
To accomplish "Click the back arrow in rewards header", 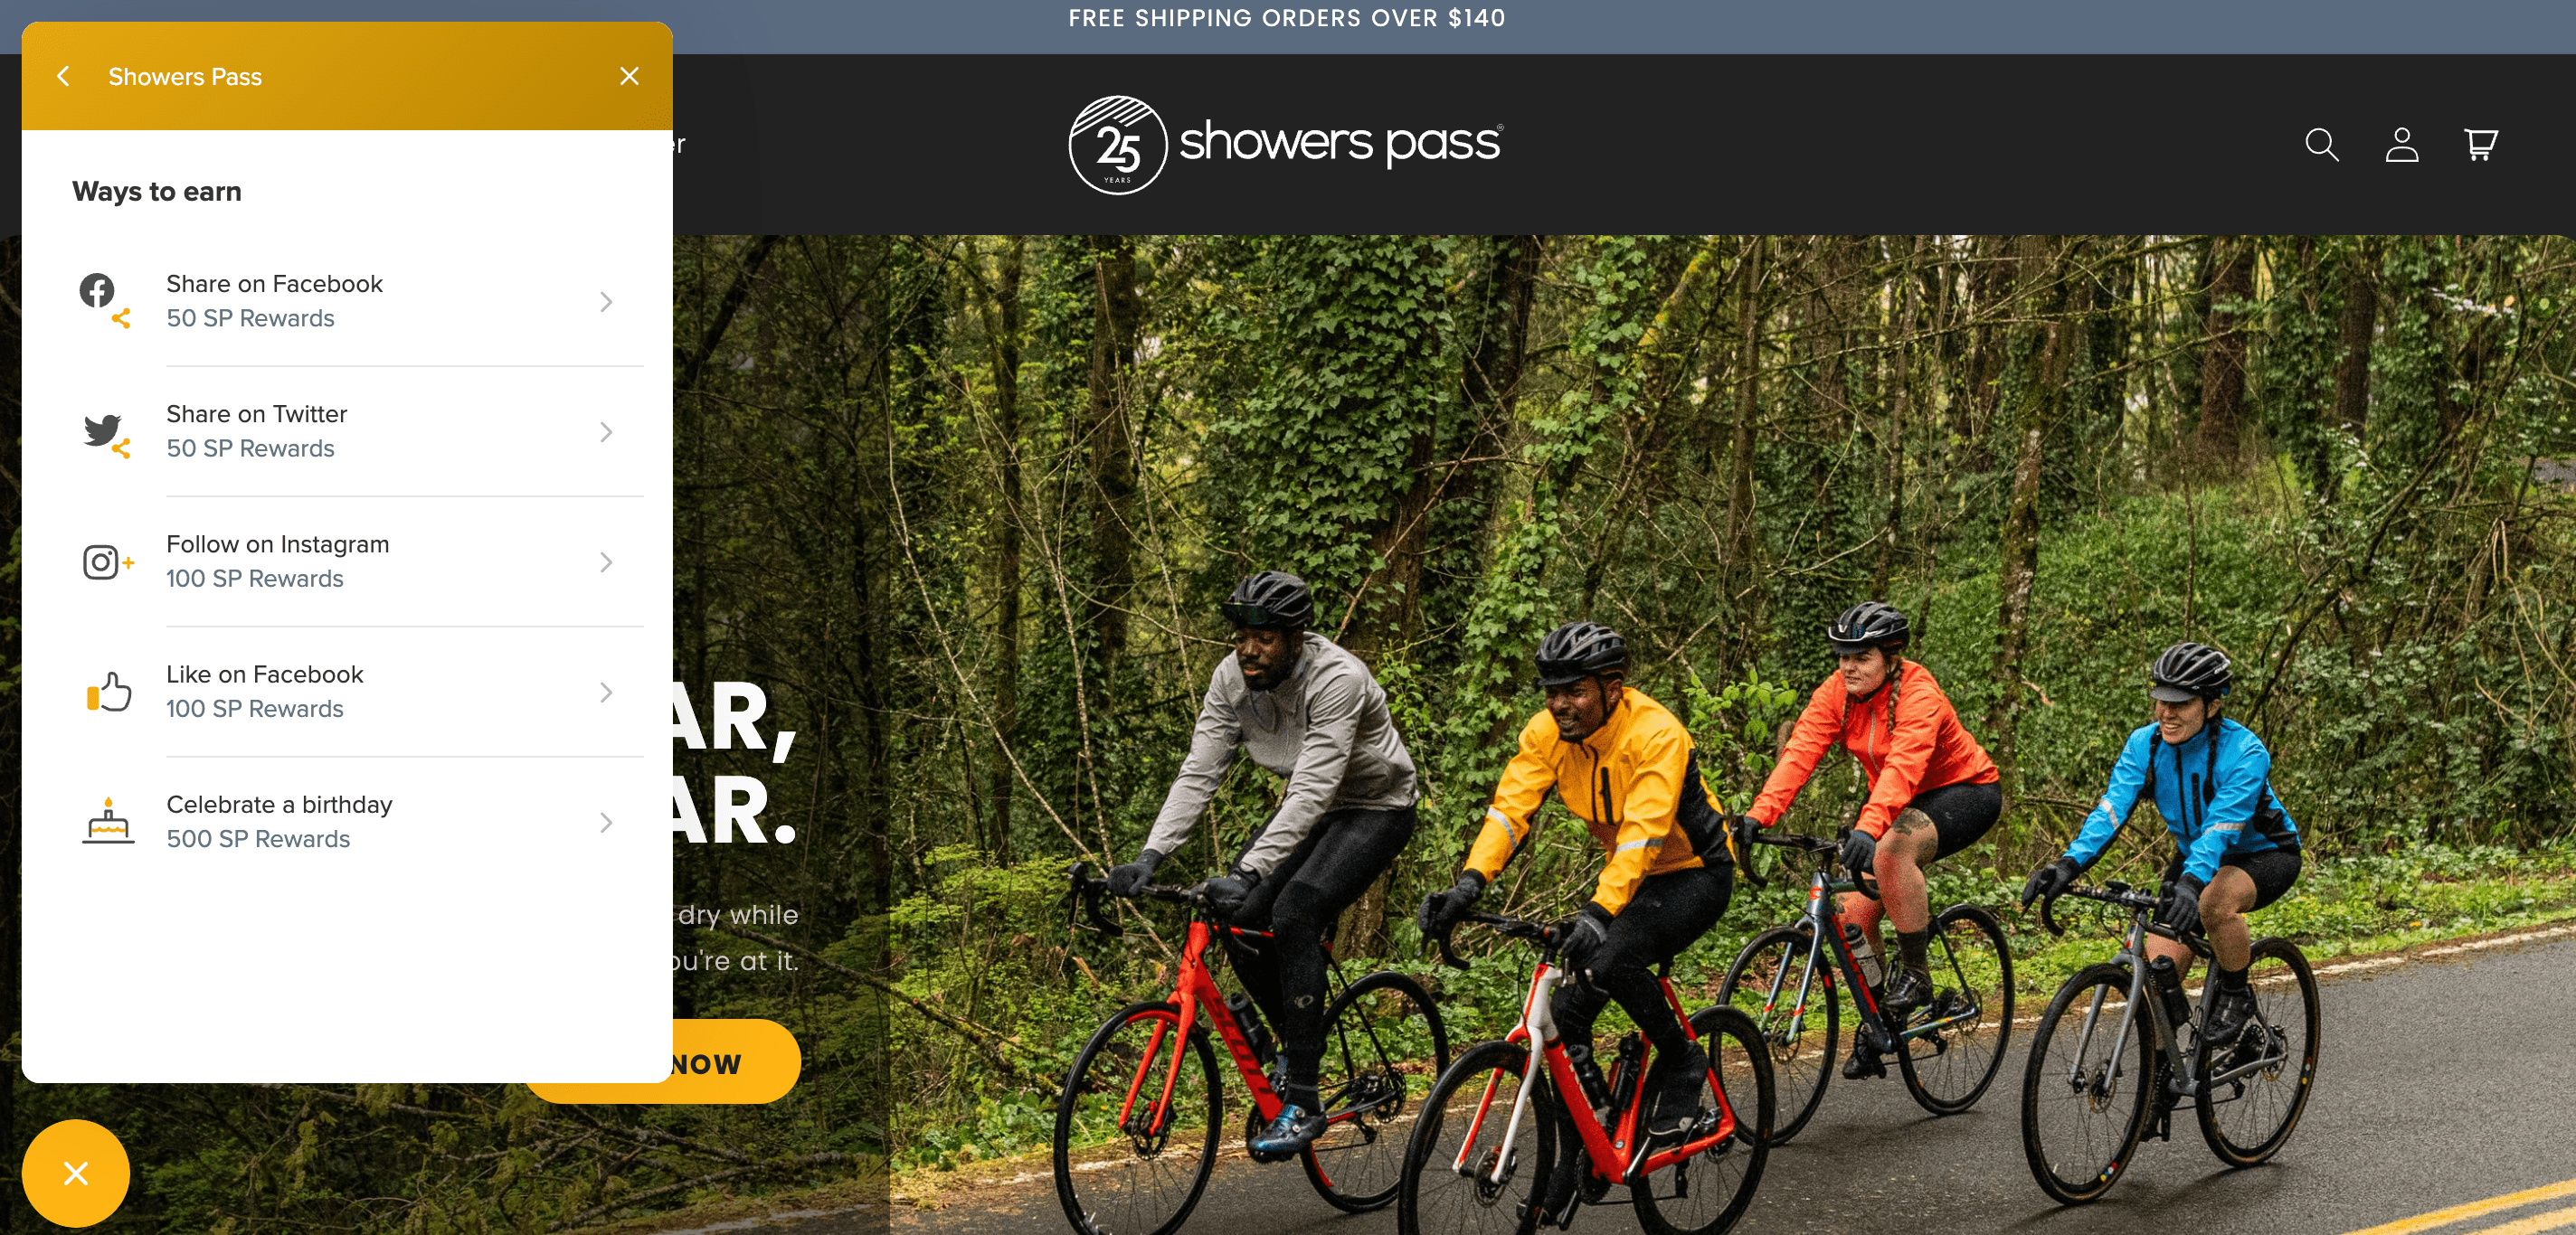I will click(59, 77).
